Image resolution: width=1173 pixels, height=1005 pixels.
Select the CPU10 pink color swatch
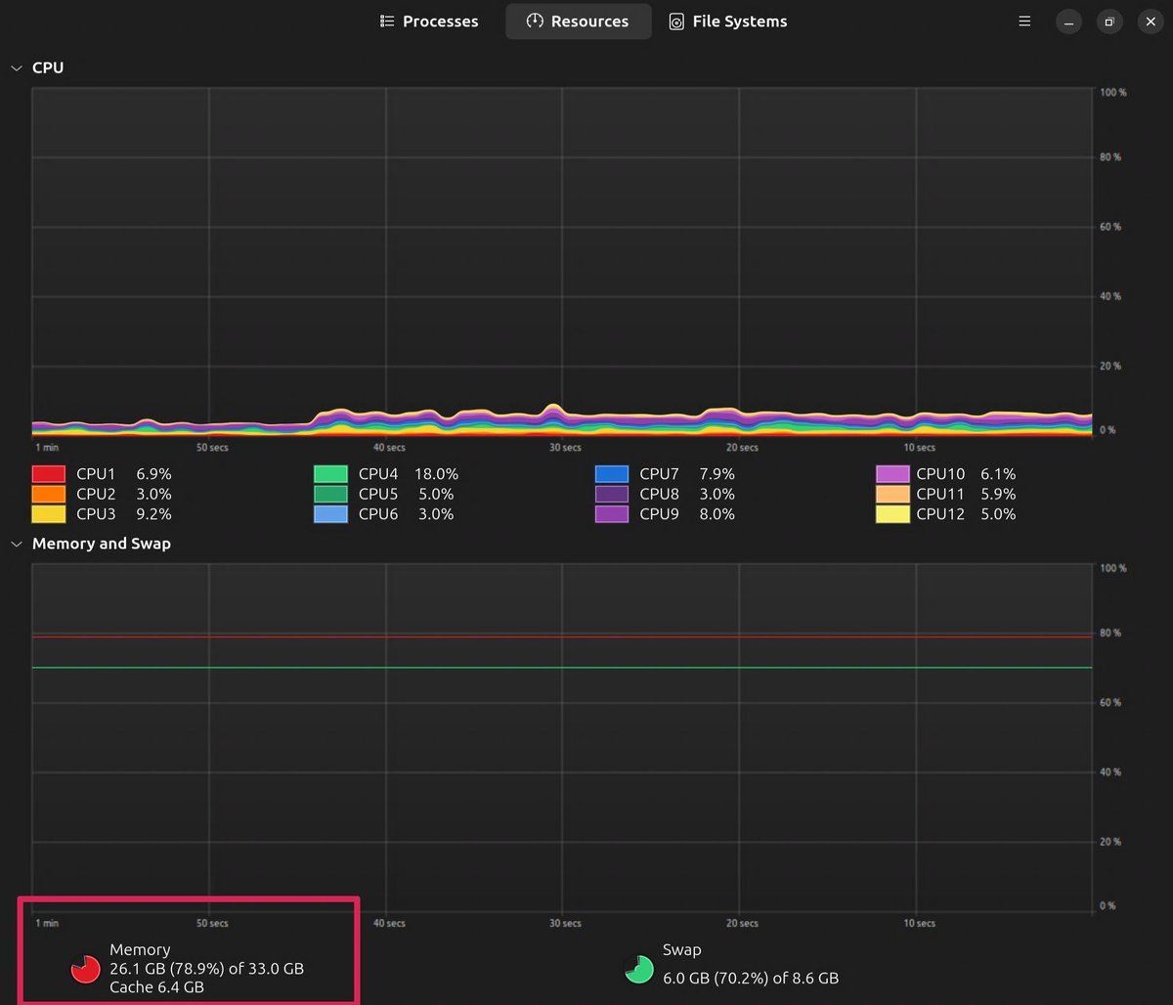892,474
